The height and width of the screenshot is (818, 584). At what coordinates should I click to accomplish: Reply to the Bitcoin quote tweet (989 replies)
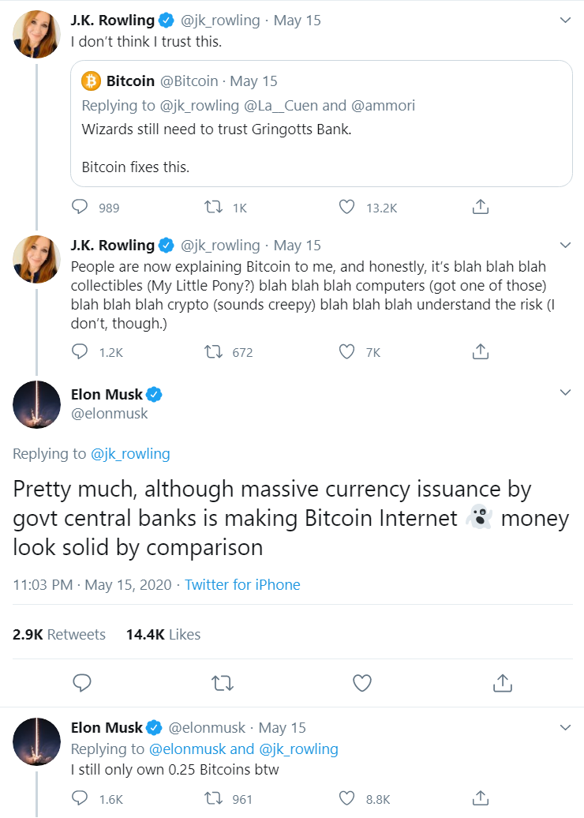coord(80,208)
